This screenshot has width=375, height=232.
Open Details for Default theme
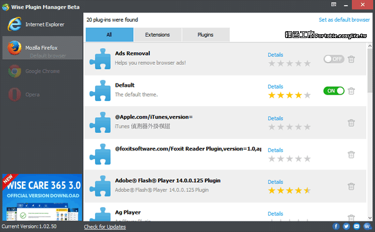275,87
